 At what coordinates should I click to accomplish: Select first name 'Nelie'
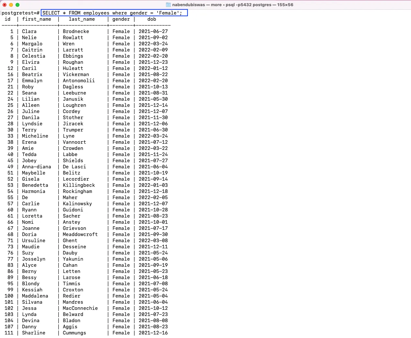tap(29, 38)
